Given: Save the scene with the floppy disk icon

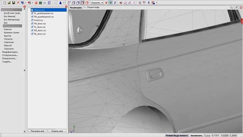Looking at the screenshot, I should [x=14, y=3].
